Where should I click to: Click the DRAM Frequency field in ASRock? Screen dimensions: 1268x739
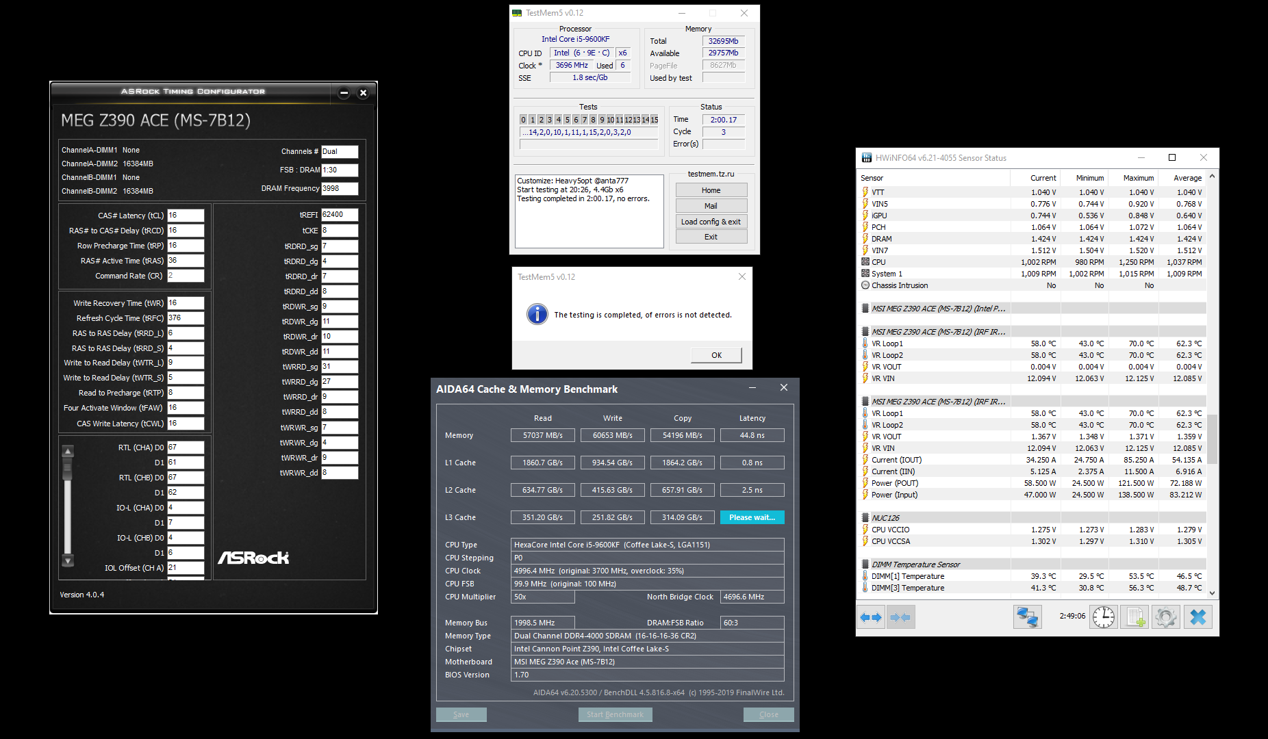(340, 188)
